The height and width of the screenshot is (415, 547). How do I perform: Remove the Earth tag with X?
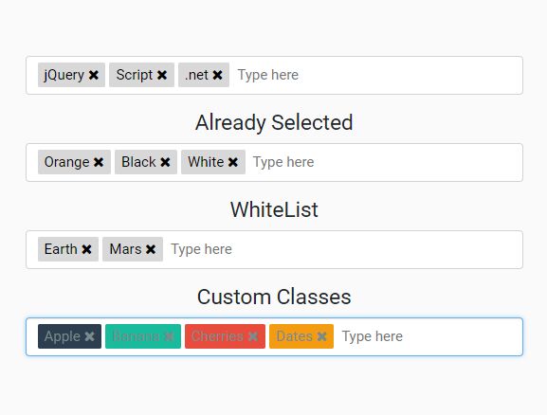(x=86, y=249)
